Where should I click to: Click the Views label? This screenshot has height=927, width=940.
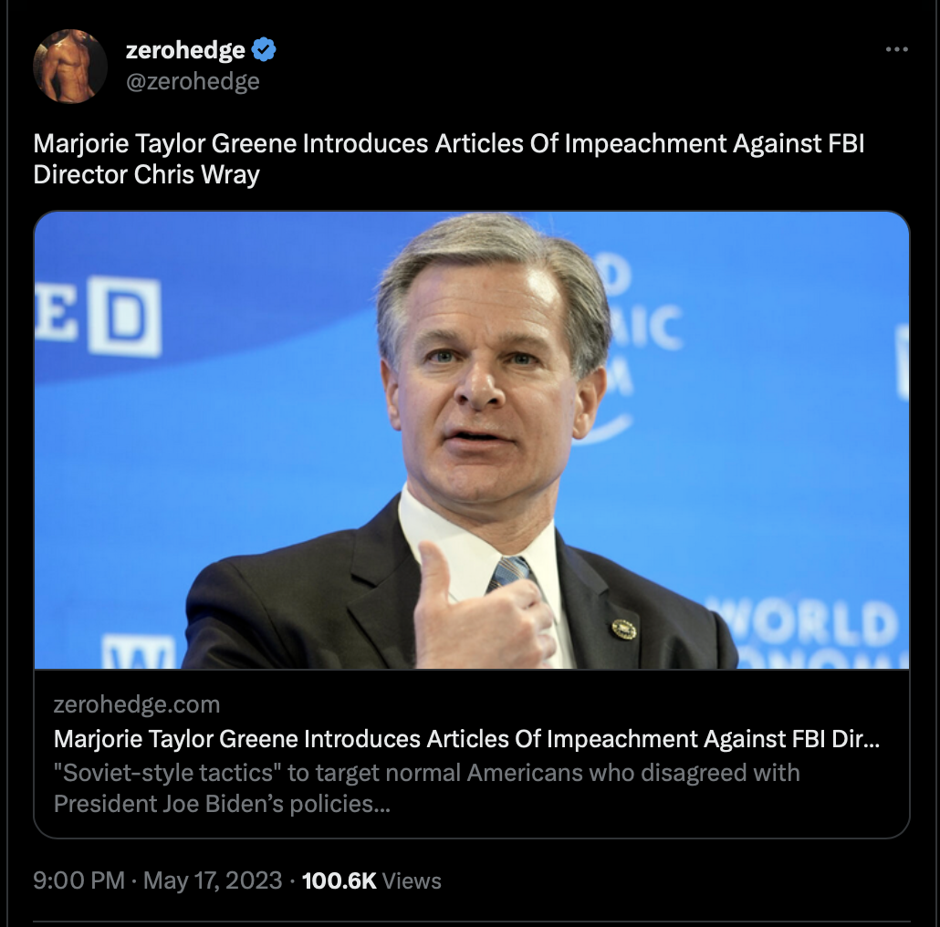click(412, 880)
